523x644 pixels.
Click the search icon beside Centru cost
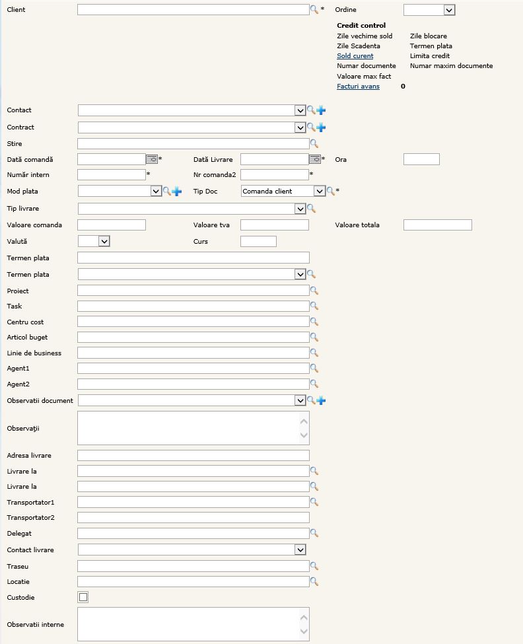(314, 322)
